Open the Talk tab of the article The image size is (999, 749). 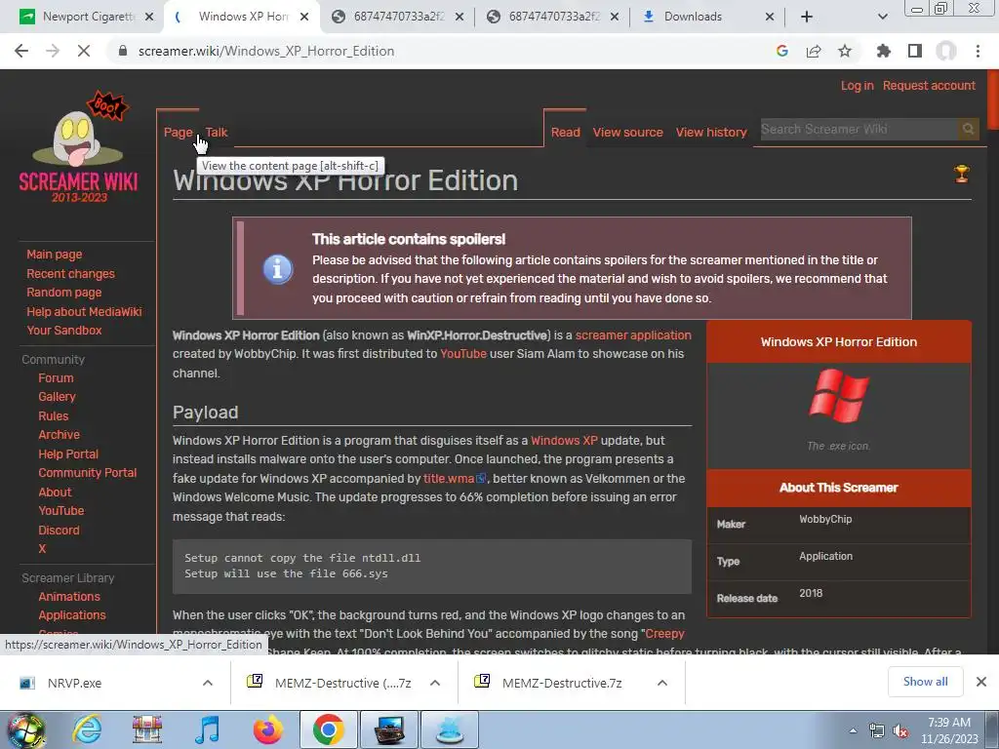216,133
